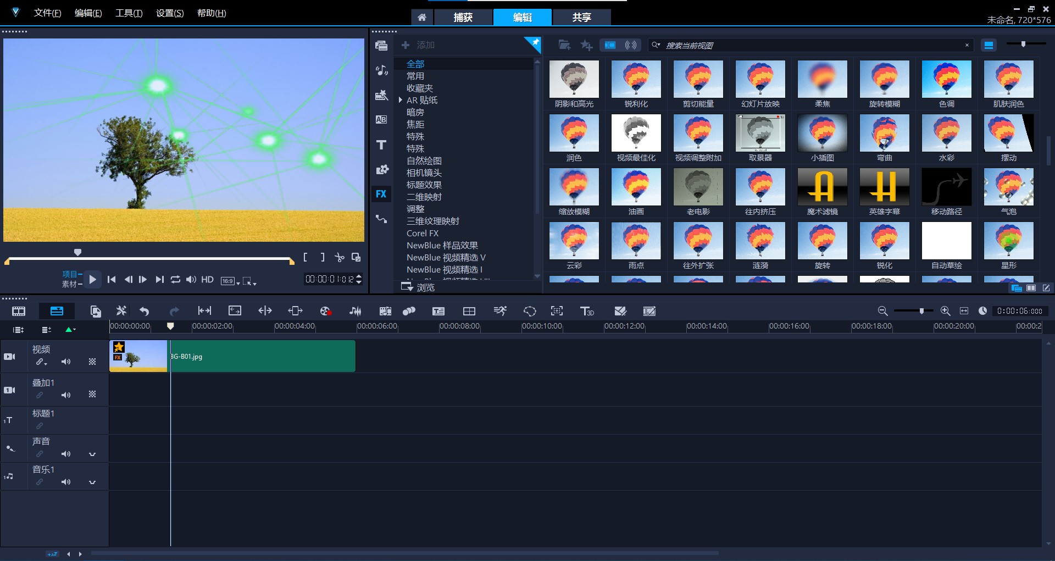Select the Corel FX category

[423, 233]
